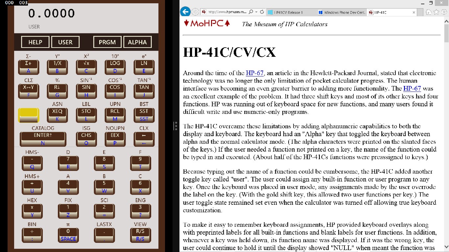Tap the √x square root key
The image size is (449, 252).
point(86,67)
